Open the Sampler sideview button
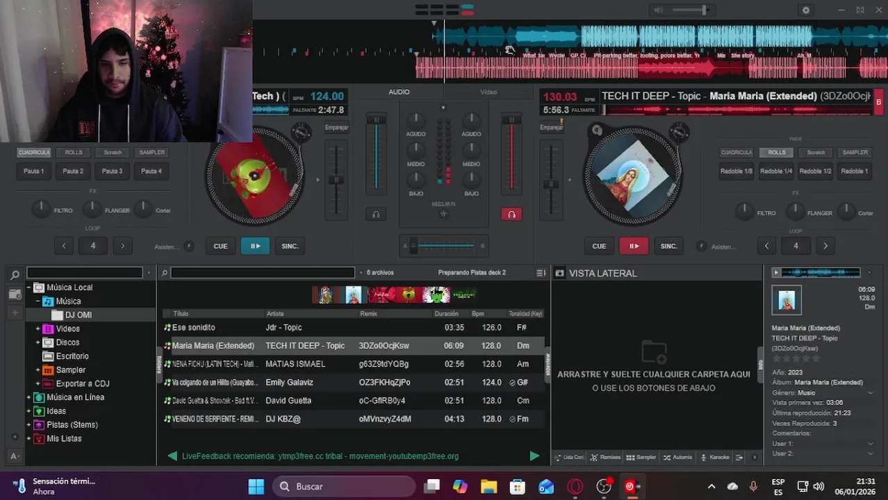The image size is (888, 500). click(641, 457)
